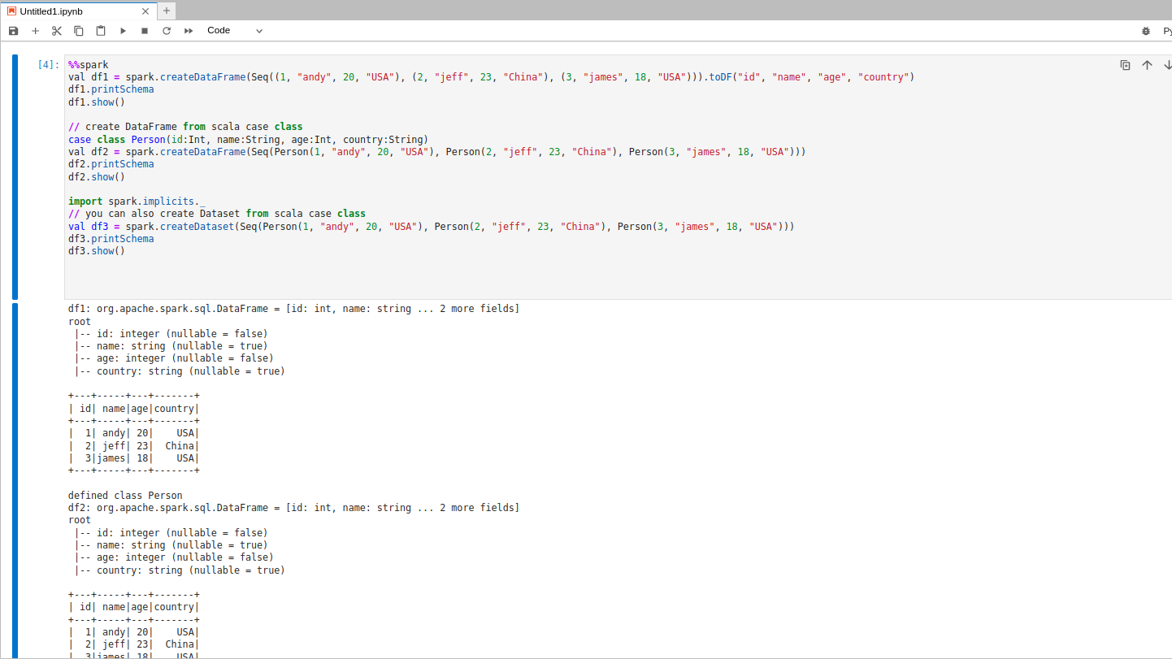Interrupt the kernel with the stop button
This screenshot has height=659, width=1172.
tap(145, 31)
